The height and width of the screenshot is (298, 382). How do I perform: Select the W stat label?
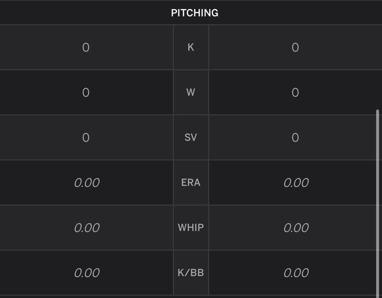(x=191, y=92)
